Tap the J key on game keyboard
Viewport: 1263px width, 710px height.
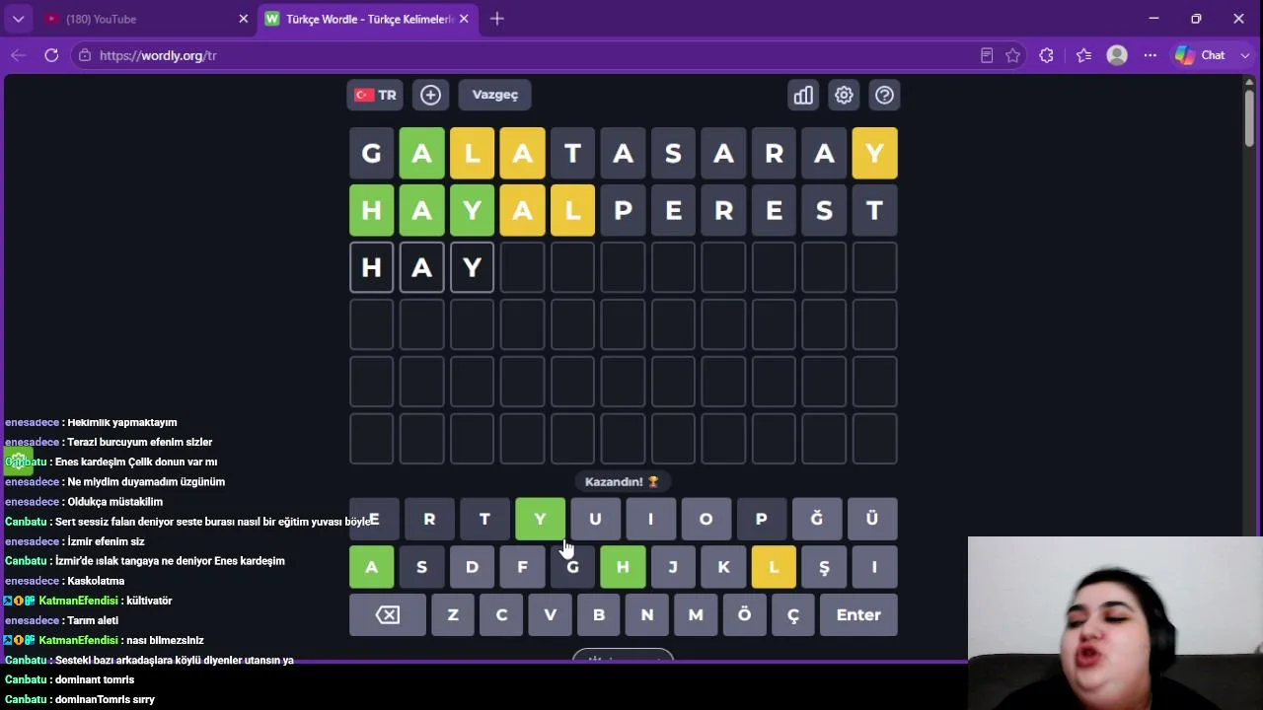click(673, 567)
